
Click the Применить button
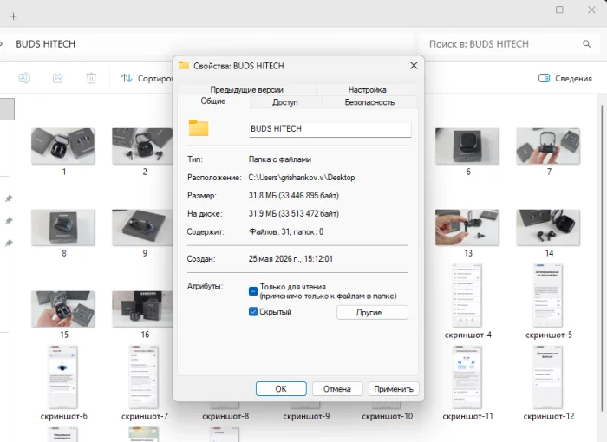point(394,389)
